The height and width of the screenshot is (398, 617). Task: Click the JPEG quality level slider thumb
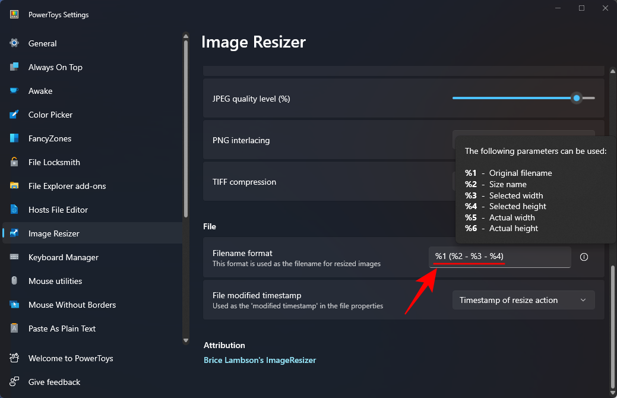tap(576, 98)
